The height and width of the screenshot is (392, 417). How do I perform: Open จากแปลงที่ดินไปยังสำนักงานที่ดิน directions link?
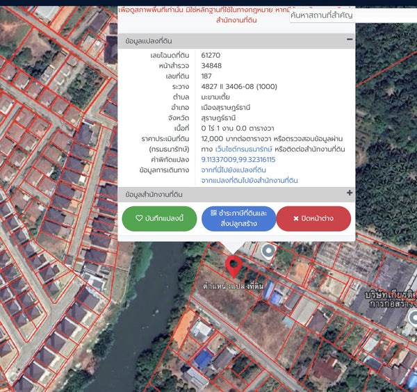pyautogui.click(x=250, y=180)
